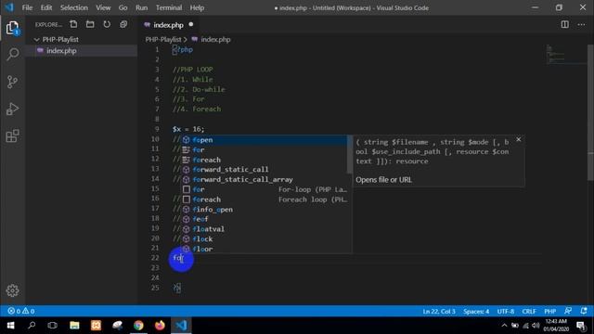Collapse all folders in Explorer
This screenshot has width=594, height=334.
point(123,25)
